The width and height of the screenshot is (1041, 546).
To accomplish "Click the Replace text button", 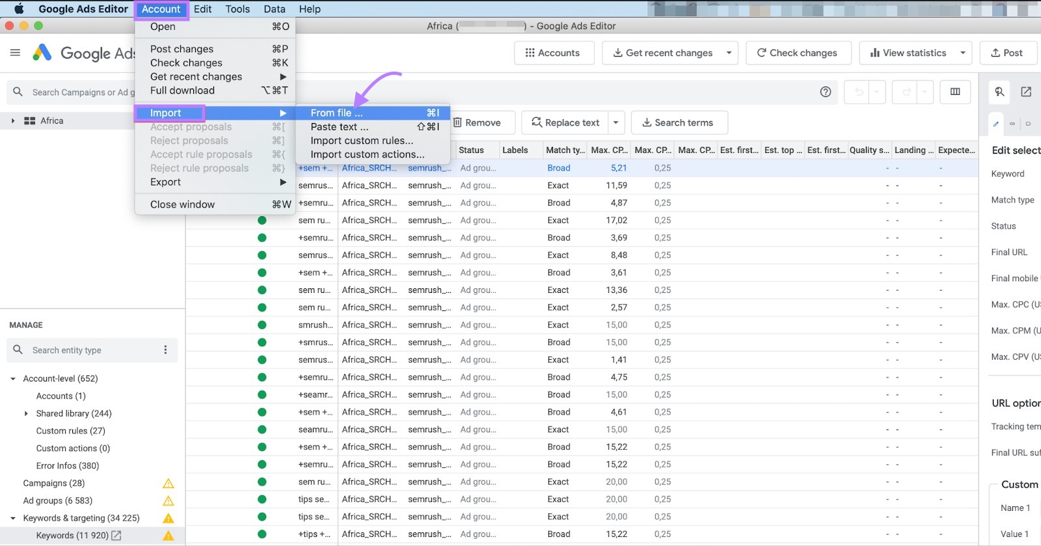I will tap(565, 122).
